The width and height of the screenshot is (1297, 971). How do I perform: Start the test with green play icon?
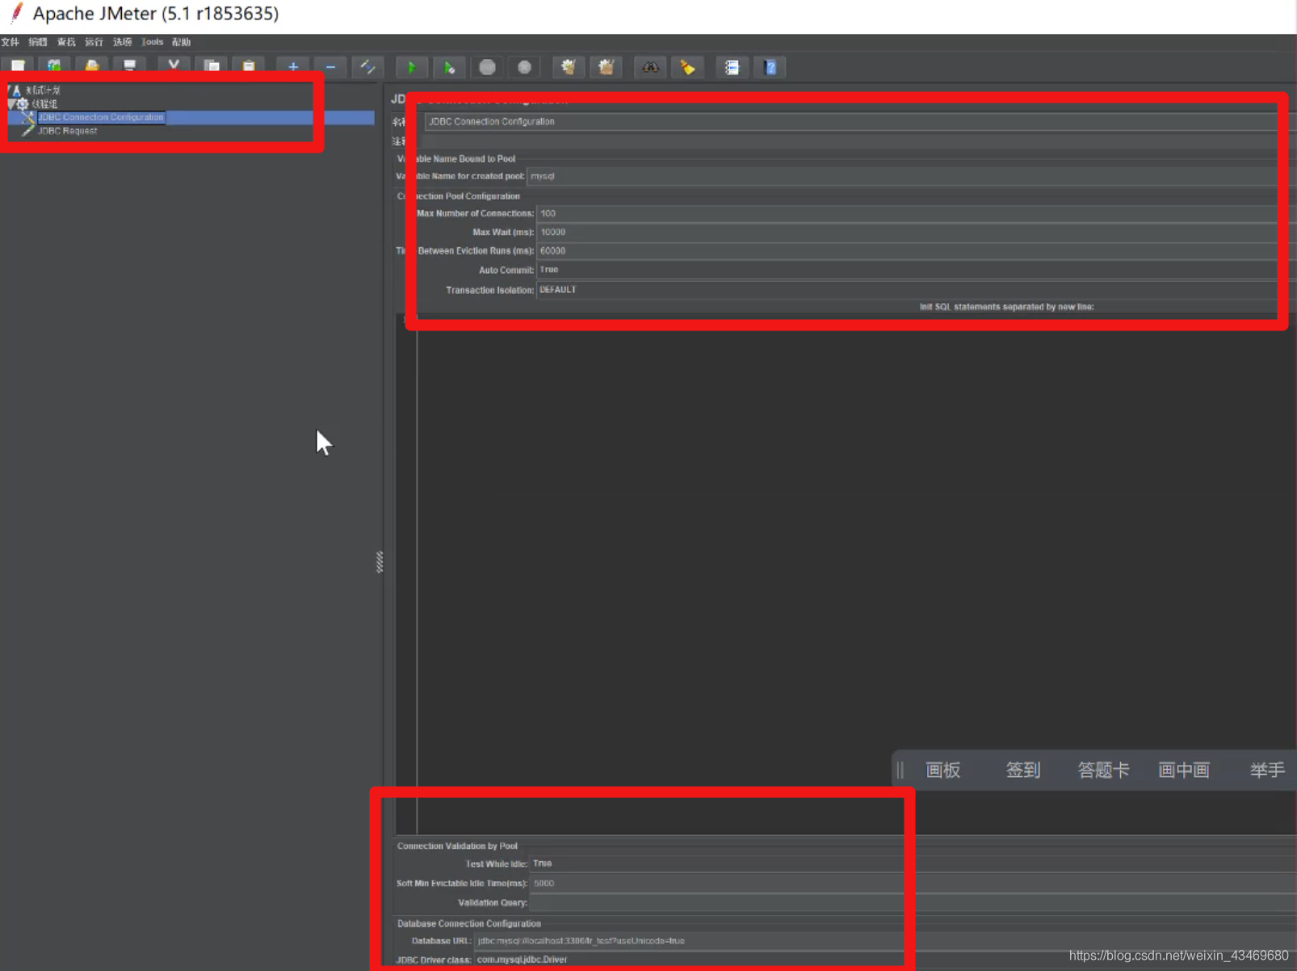(x=411, y=68)
